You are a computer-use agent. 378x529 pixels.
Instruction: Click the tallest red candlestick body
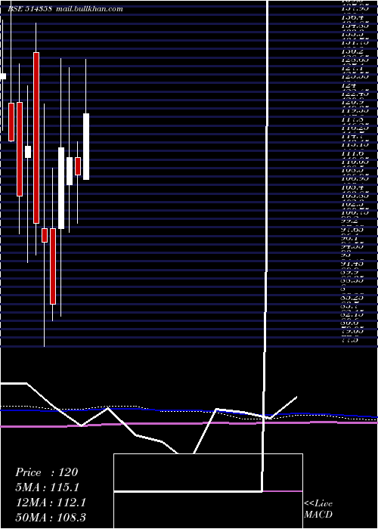36,138
